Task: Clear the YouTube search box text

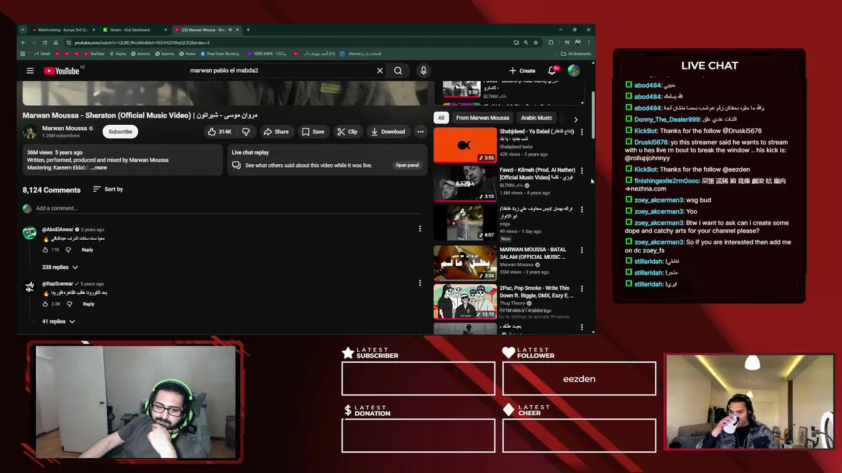Action: pyautogui.click(x=380, y=70)
